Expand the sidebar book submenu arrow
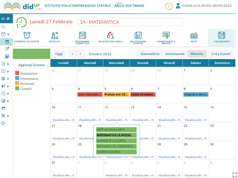 pos(8,71)
